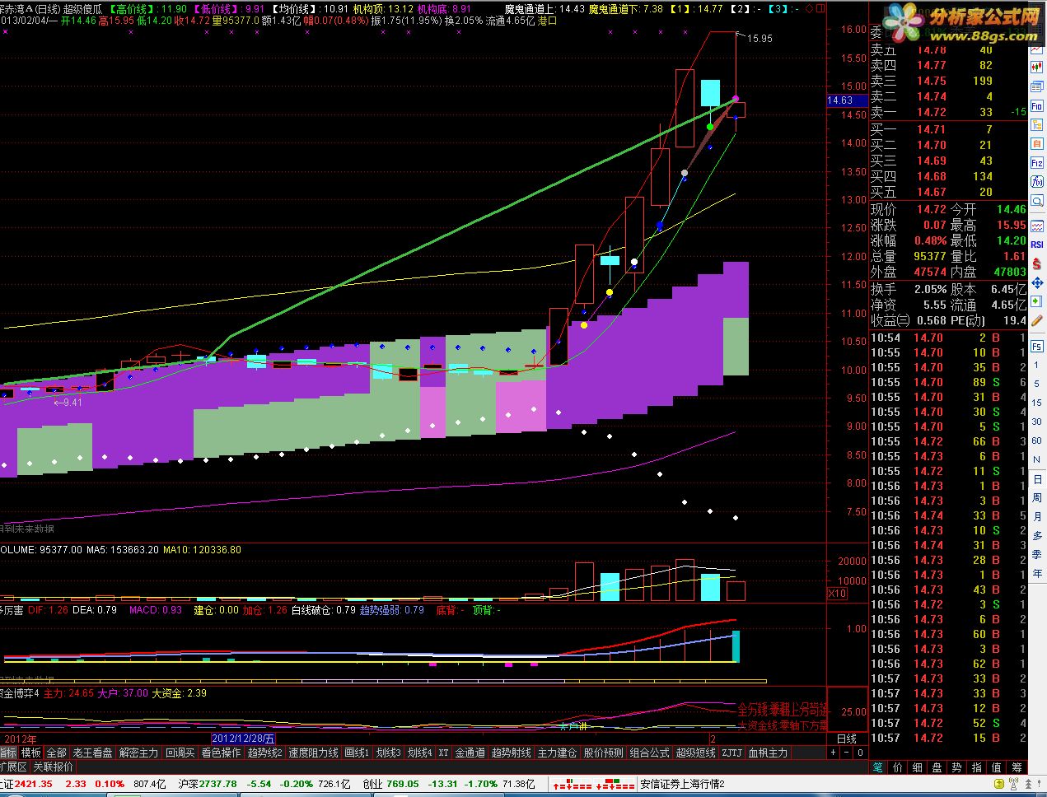This screenshot has height=797, width=1047.
Task: Switch to 60-minute period
Action: [1037, 440]
